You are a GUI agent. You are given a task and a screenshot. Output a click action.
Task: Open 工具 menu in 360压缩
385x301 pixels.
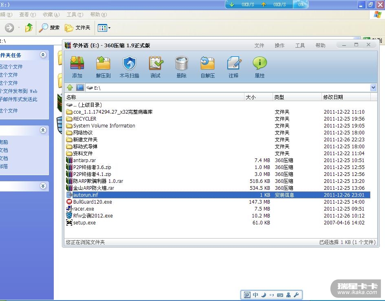[300, 46]
